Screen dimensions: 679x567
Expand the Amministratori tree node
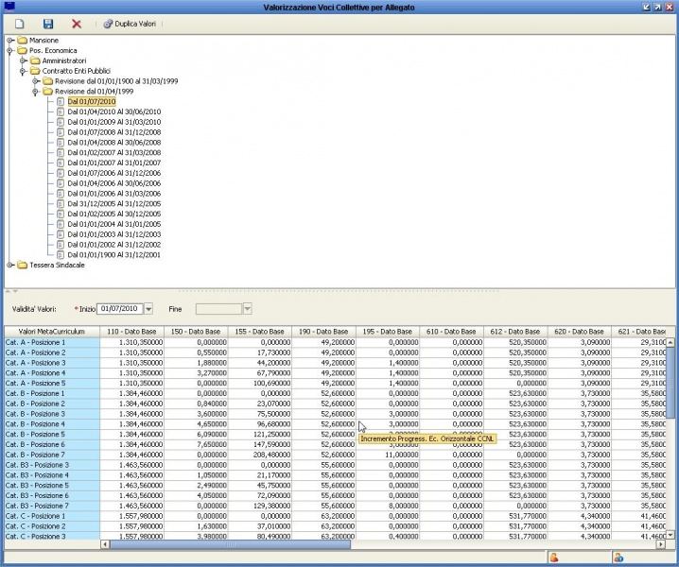[23, 60]
